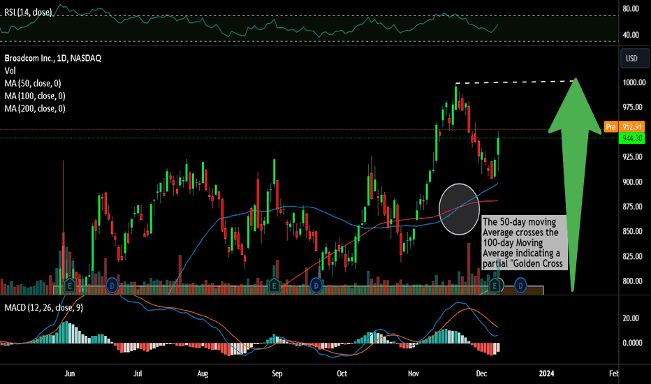Click the 1000.00 price axis label

[634, 82]
